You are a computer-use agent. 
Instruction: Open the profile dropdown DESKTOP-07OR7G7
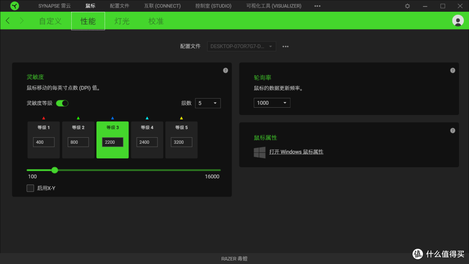[241, 46]
